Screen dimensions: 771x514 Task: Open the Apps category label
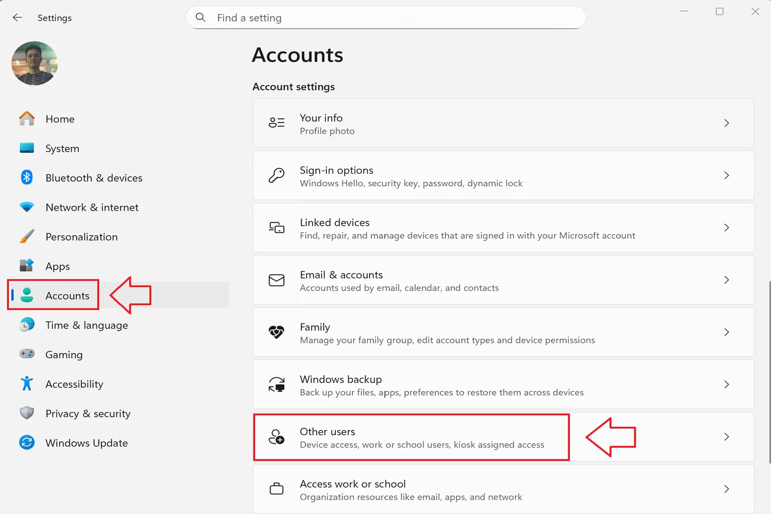point(58,267)
